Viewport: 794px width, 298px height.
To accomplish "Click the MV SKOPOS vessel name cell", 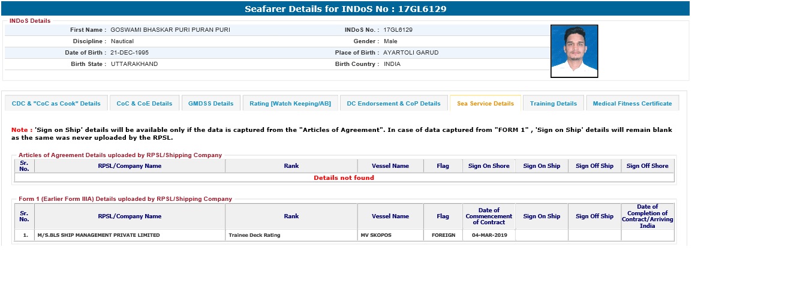I will [x=375, y=235].
